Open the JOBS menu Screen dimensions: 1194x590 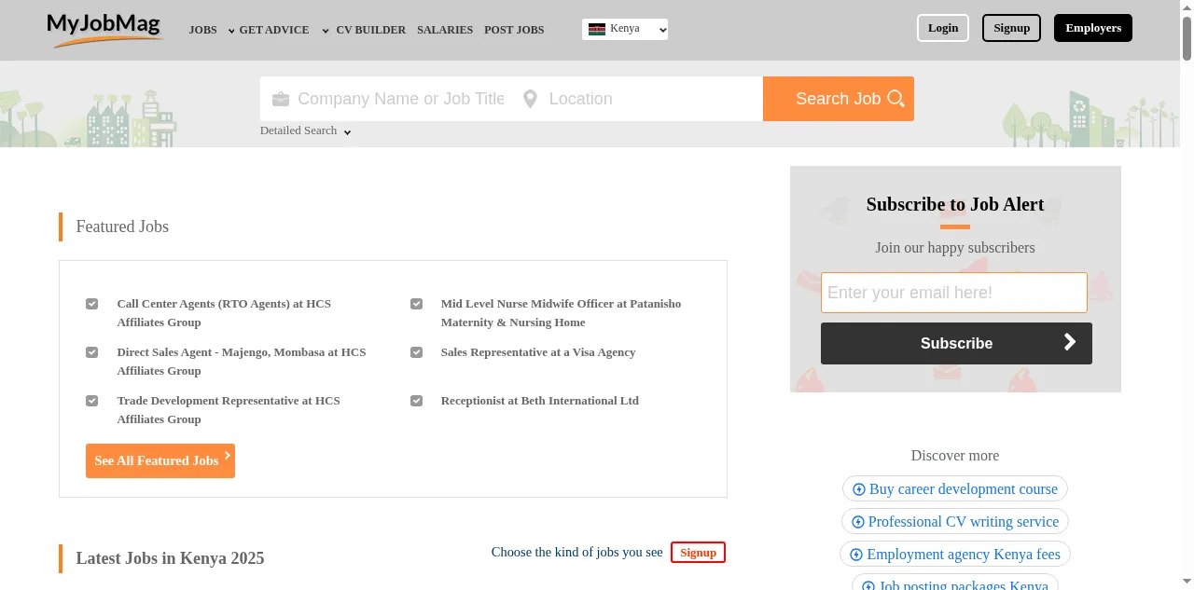(202, 30)
